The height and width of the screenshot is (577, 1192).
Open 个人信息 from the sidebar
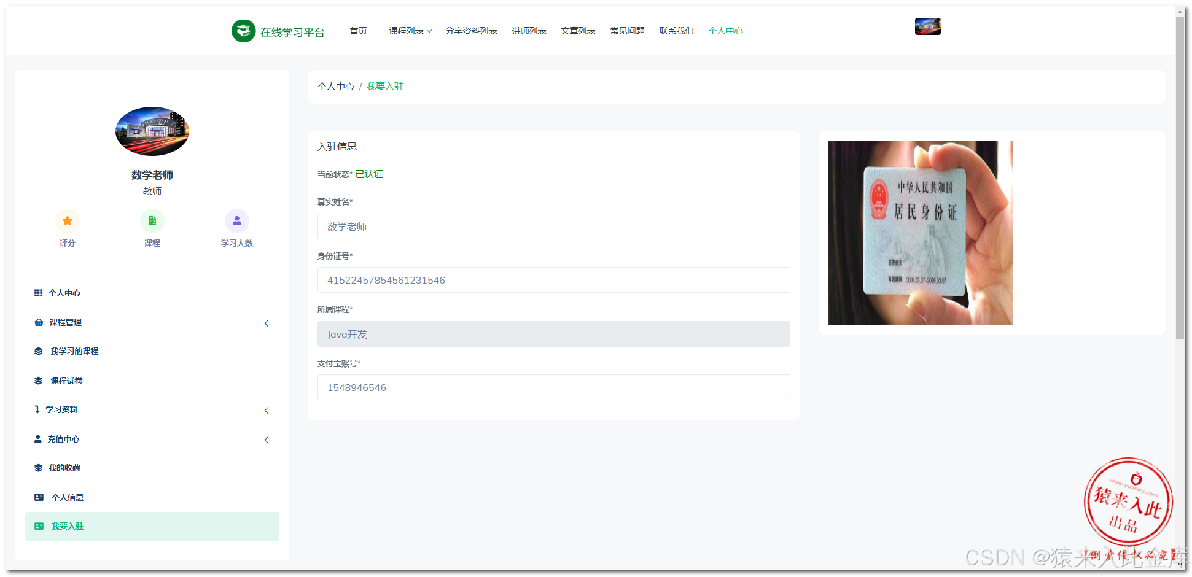point(67,497)
